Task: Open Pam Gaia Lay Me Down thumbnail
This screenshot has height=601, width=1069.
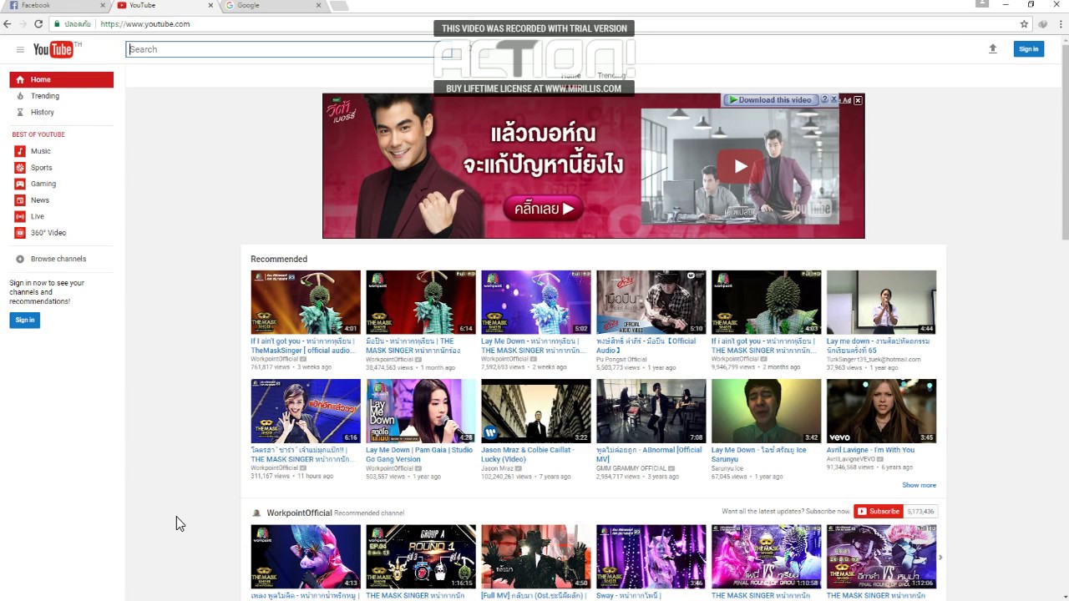Action: tap(421, 411)
